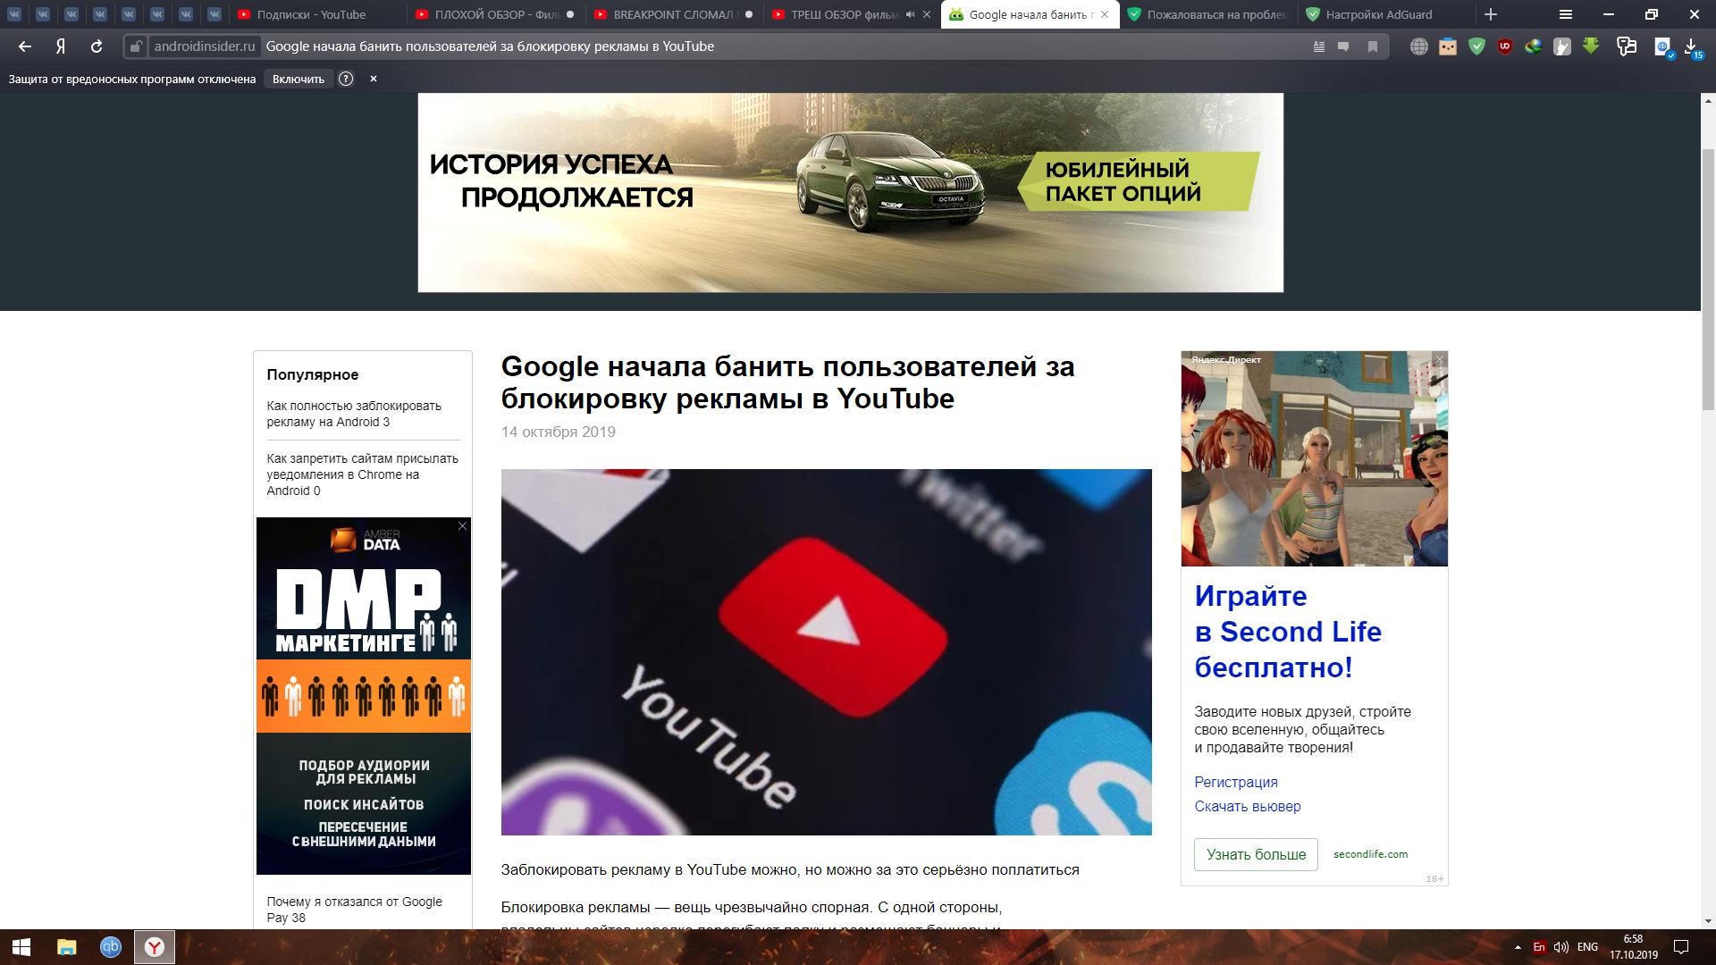Open Как полностью заблокировать рекламу link
This screenshot has width=1716, height=965.
[x=354, y=414]
